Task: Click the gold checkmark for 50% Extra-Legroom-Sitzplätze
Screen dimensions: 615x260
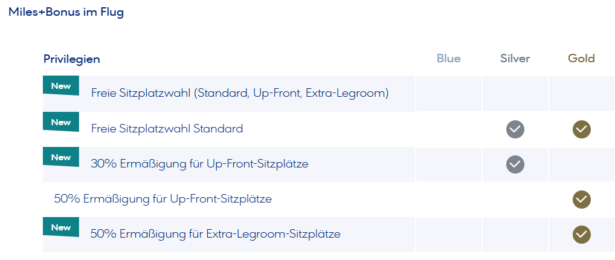Action: coord(582,234)
